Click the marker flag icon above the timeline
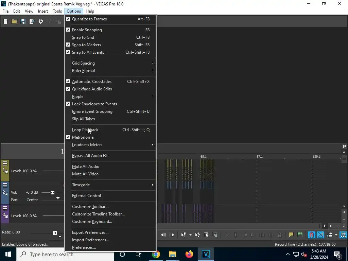The image size is (348, 261). click(345, 146)
